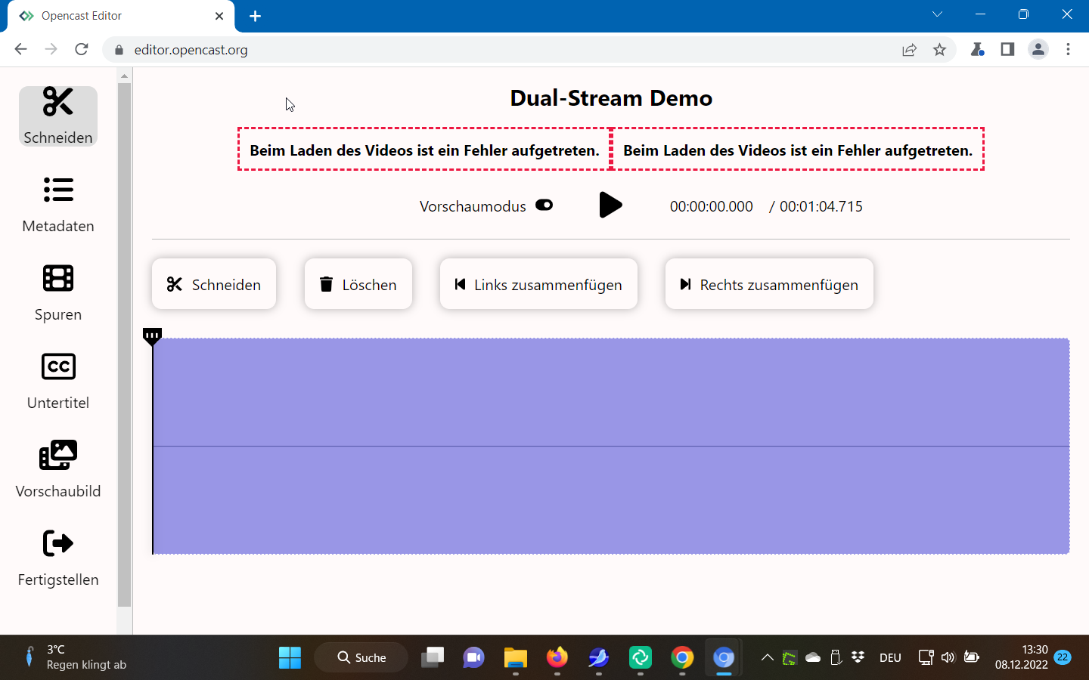Open the Vorschaubild thumbnail panel
Image resolution: width=1089 pixels, height=680 pixels.
click(57, 470)
